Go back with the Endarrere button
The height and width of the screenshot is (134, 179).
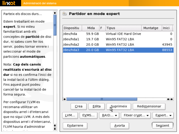click(x=75, y=125)
